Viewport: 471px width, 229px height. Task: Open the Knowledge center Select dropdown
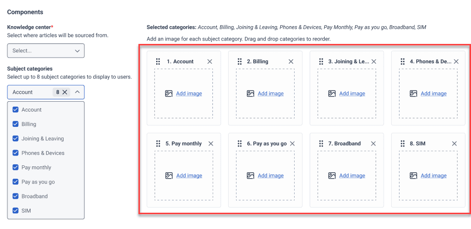[x=46, y=51]
